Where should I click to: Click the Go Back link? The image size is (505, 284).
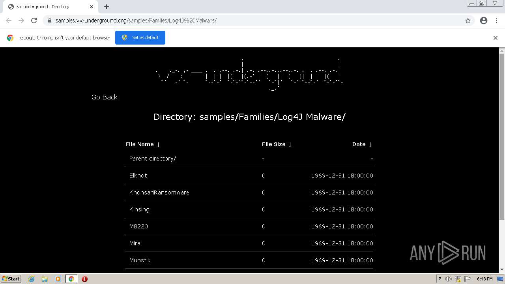[105, 97]
